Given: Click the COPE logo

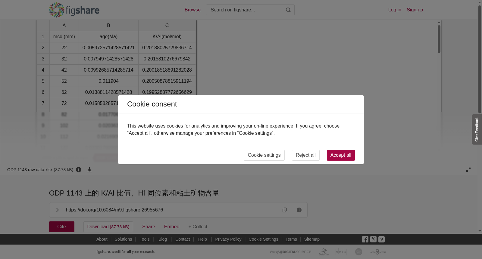Looking at the screenshot, I should click(x=341, y=252).
